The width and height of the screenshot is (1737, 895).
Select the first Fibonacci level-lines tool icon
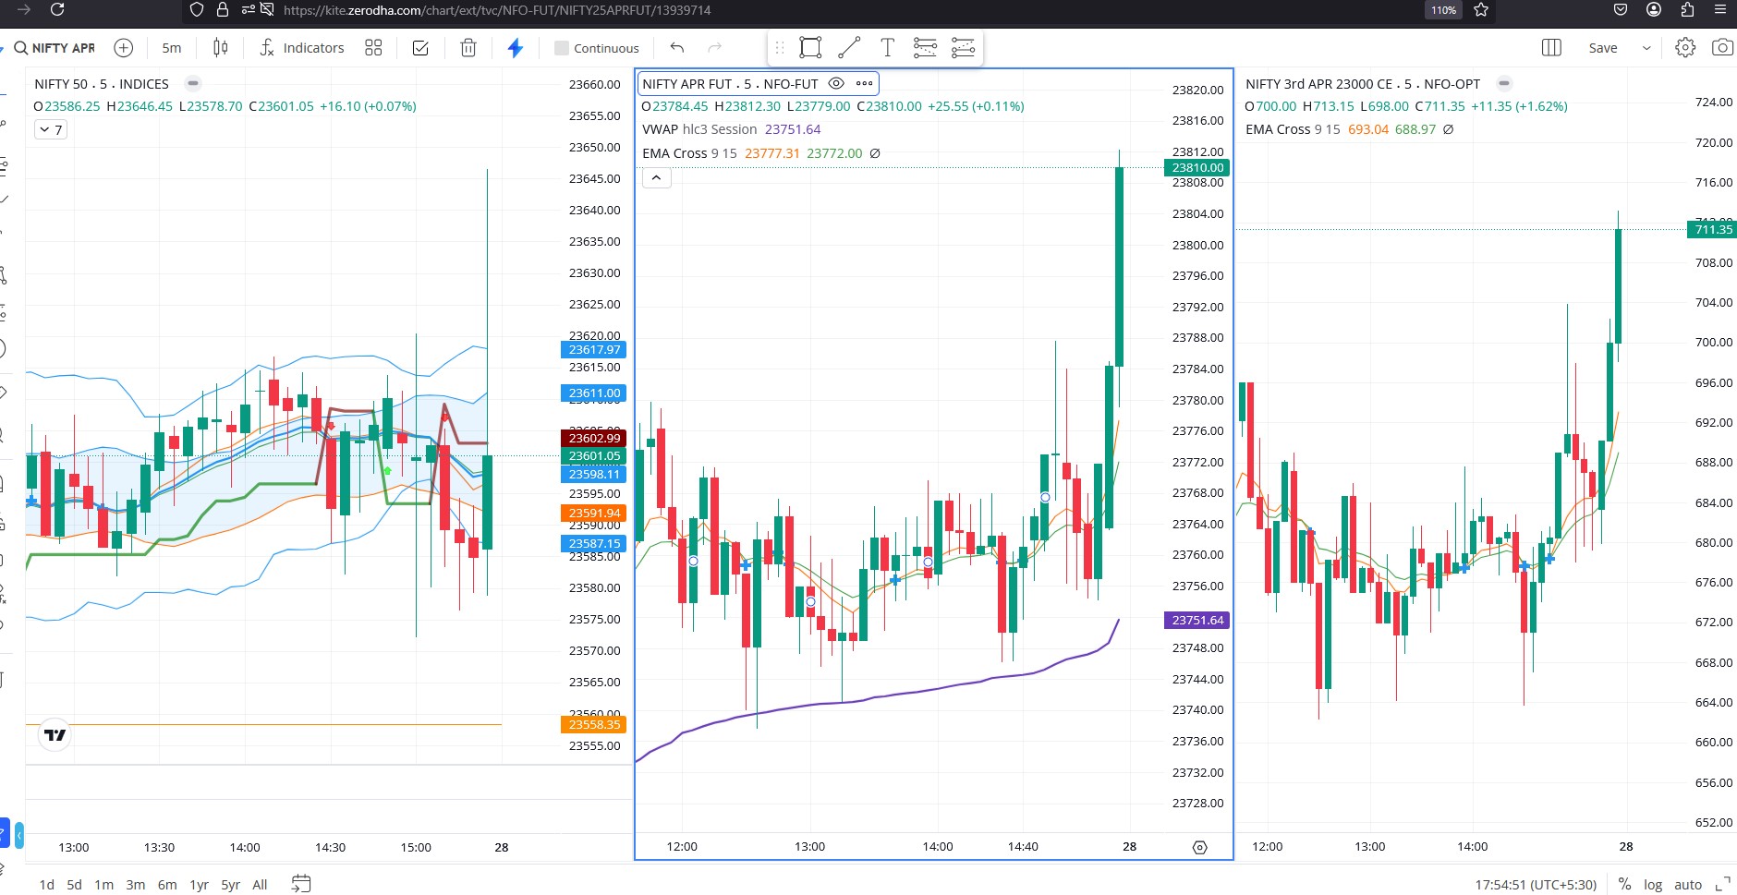[x=925, y=48]
